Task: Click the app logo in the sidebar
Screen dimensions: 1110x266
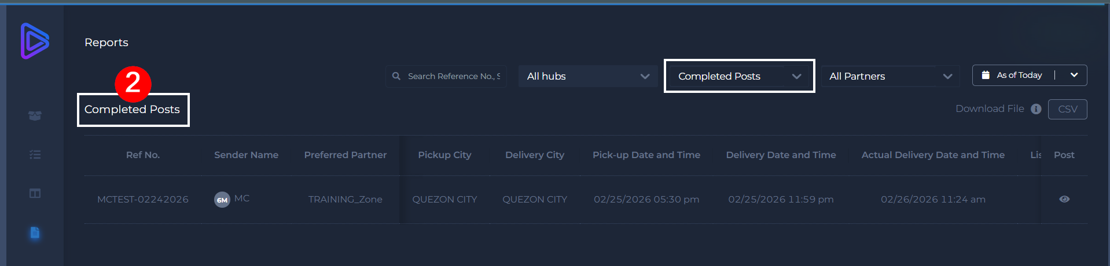Action: point(35,41)
